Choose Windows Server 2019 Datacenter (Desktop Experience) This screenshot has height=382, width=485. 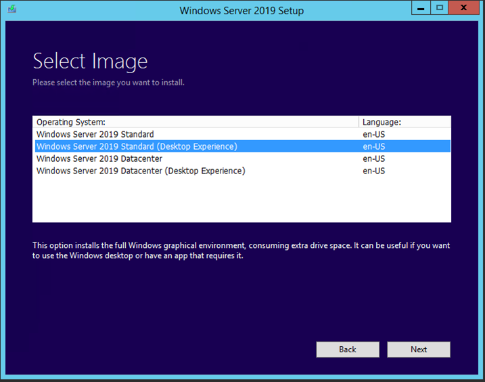point(242,171)
